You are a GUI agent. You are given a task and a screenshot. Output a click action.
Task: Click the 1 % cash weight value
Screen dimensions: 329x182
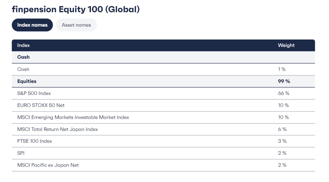coord(282,69)
